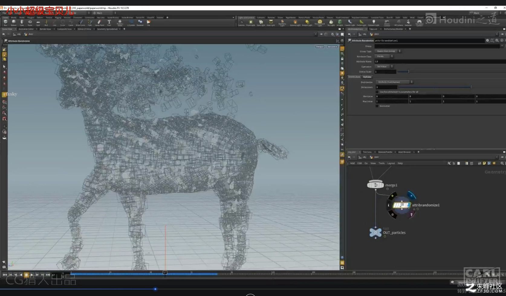Open the Group field selector arrow
Screen dimensions: 506x296
point(502,46)
